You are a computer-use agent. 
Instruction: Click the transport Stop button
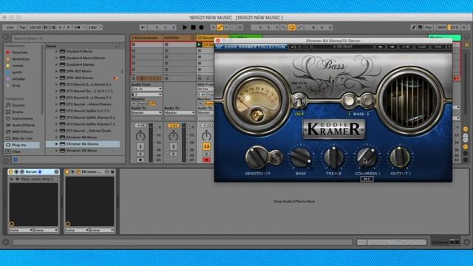click(193, 27)
